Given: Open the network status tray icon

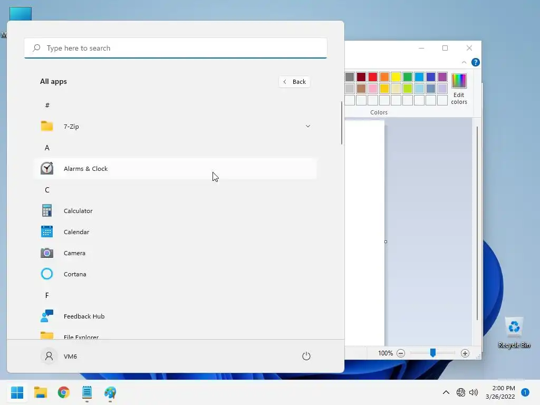Looking at the screenshot, I should pos(461,392).
